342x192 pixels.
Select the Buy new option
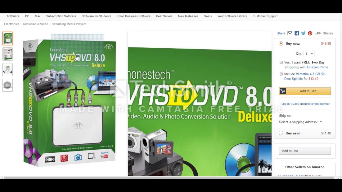pyautogui.click(x=281, y=43)
